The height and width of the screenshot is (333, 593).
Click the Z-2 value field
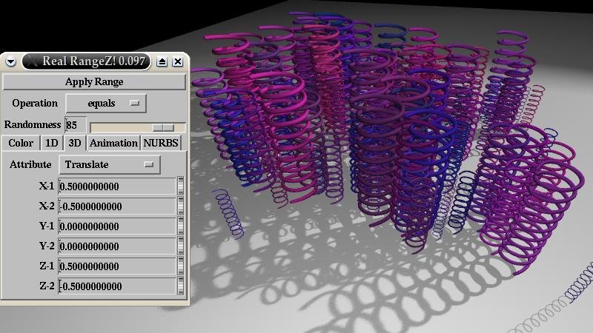coord(117,286)
